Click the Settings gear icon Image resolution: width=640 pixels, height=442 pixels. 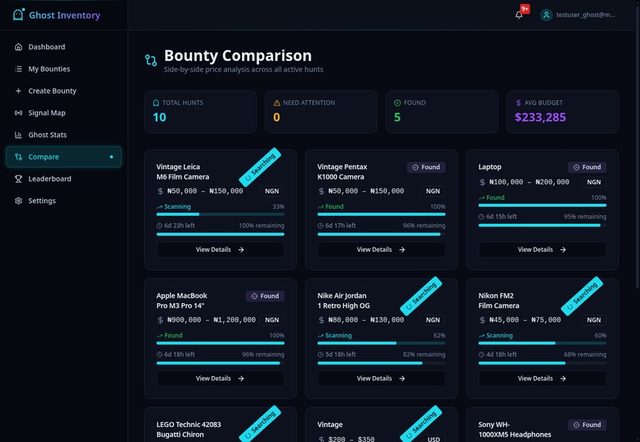tap(18, 201)
